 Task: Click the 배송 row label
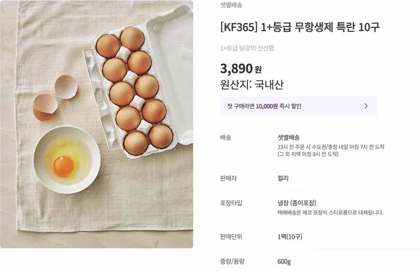pyautogui.click(x=225, y=137)
